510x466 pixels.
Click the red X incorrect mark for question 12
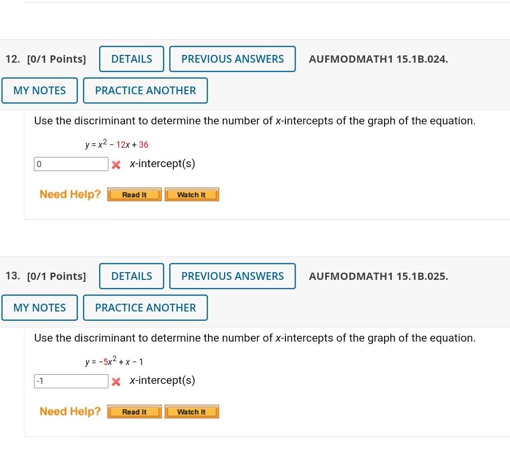pos(116,164)
